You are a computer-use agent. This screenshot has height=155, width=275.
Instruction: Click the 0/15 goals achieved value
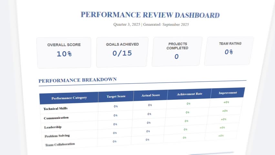pos(122,54)
